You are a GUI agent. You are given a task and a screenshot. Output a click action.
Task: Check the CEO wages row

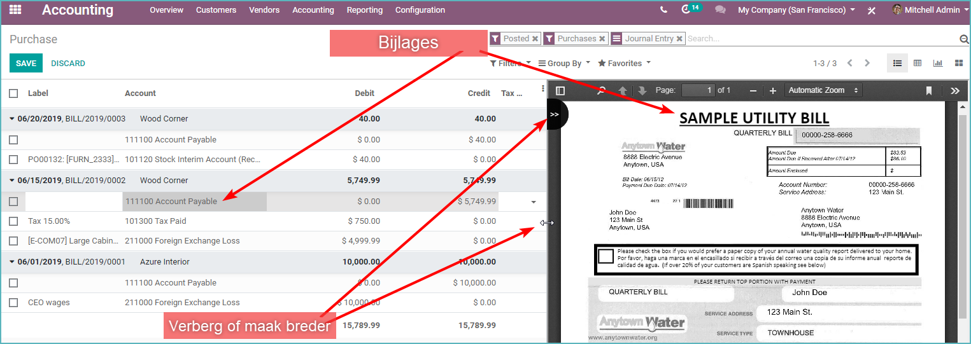coord(13,303)
